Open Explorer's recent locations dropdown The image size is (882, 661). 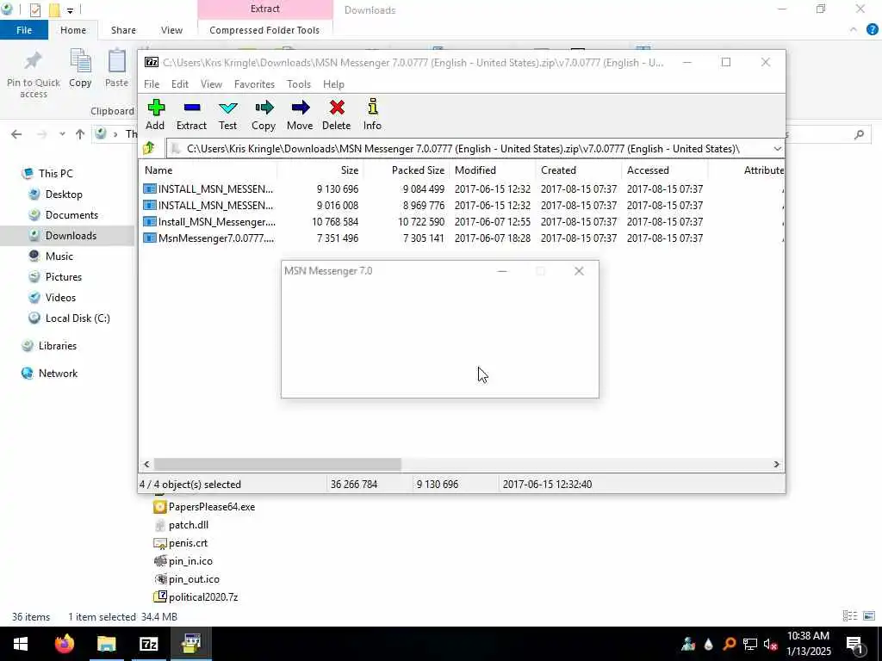[62, 134]
